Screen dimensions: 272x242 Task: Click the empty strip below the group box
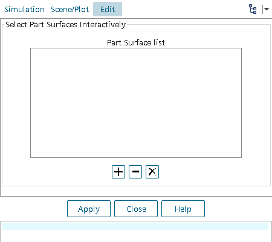[x=136, y=191]
